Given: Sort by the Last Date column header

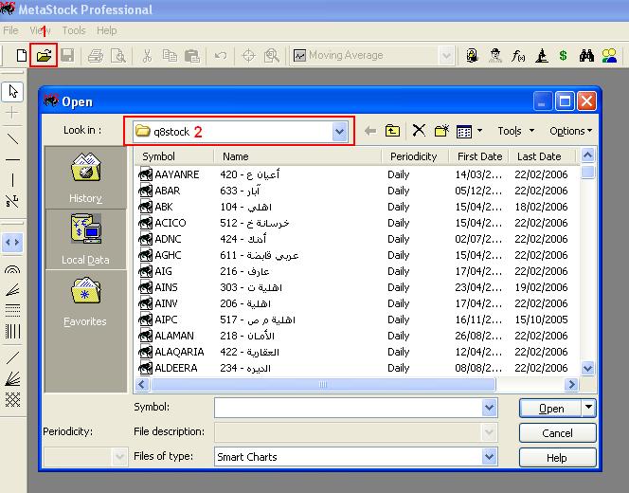Looking at the screenshot, I should [542, 156].
